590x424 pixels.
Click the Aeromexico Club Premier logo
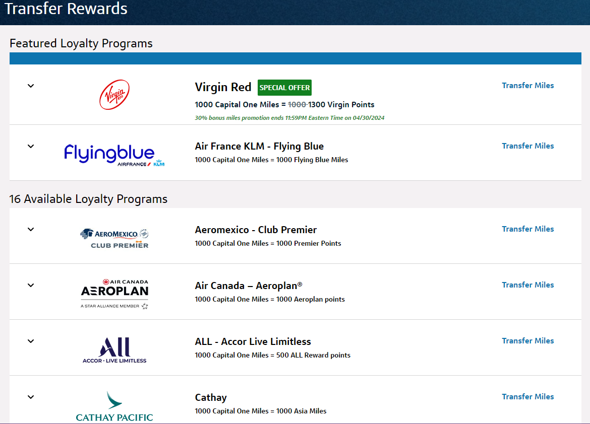tap(114, 238)
